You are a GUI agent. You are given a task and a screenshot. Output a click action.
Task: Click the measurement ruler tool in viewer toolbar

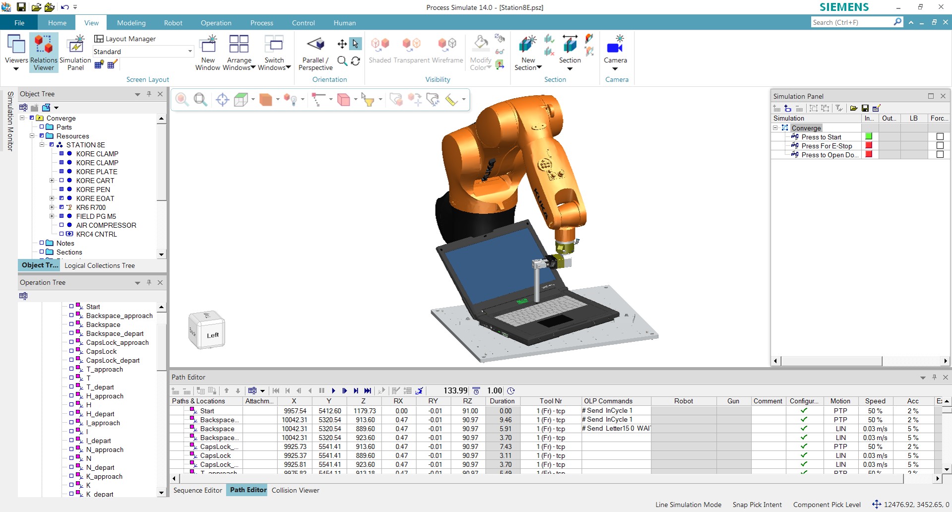click(x=451, y=100)
